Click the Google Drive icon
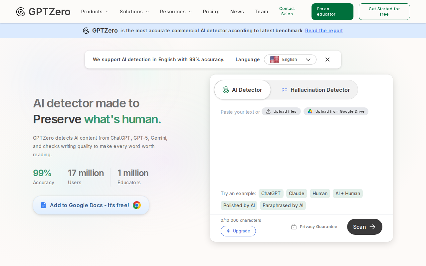This screenshot has height=266, width=426. pos(310,111)
